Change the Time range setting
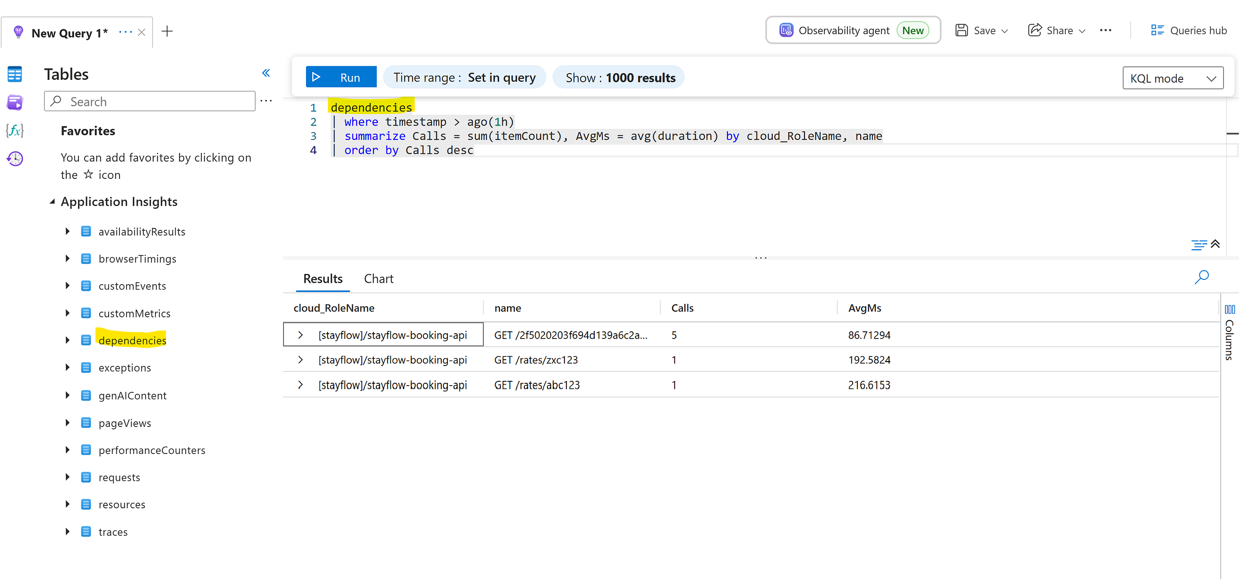 464,77
